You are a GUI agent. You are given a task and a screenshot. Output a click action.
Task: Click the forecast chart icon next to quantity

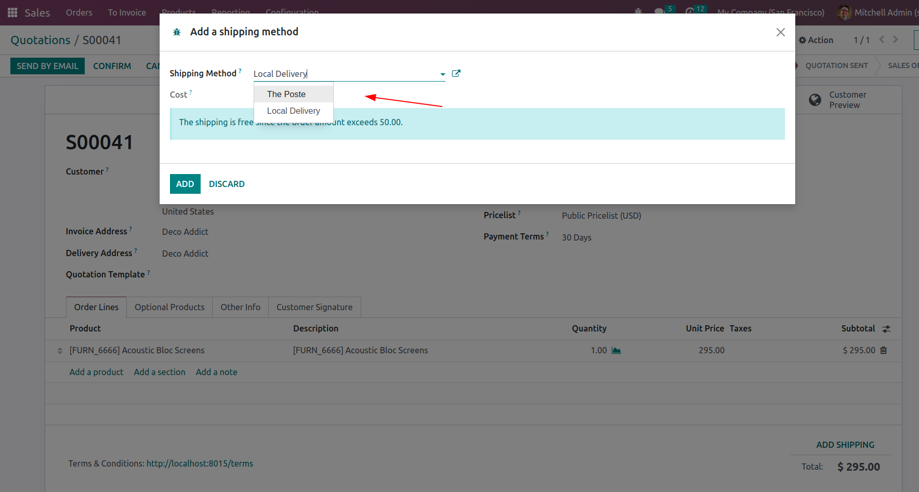tap(616, 350)
